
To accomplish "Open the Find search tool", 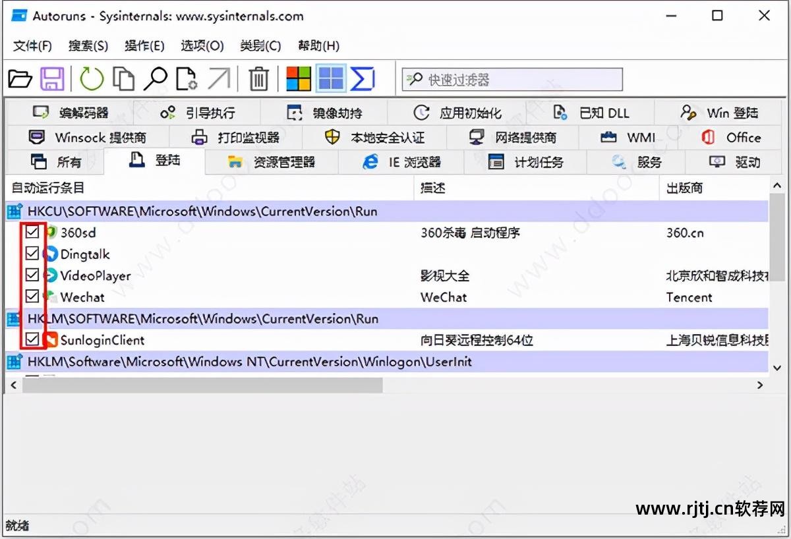I will 156,78.
